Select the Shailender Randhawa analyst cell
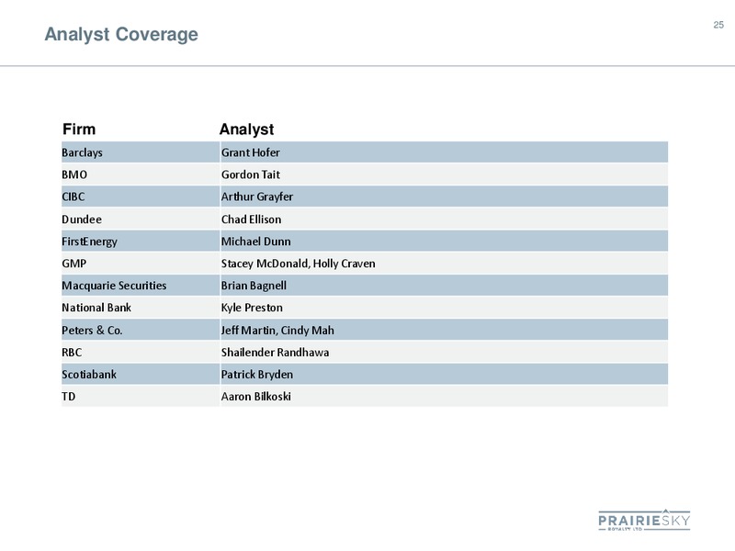735x551 pixels. pos(444,352)
